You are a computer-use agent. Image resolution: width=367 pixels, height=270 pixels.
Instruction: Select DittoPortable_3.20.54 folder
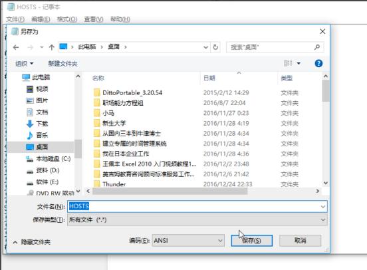[x=132, y=92]
